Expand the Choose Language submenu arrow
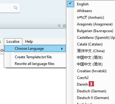 (x=62, y=49)
